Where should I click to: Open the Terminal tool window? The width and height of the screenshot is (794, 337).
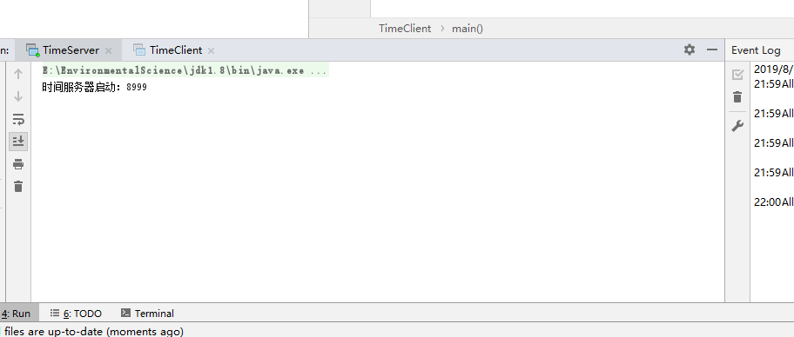tap(147, 314)
